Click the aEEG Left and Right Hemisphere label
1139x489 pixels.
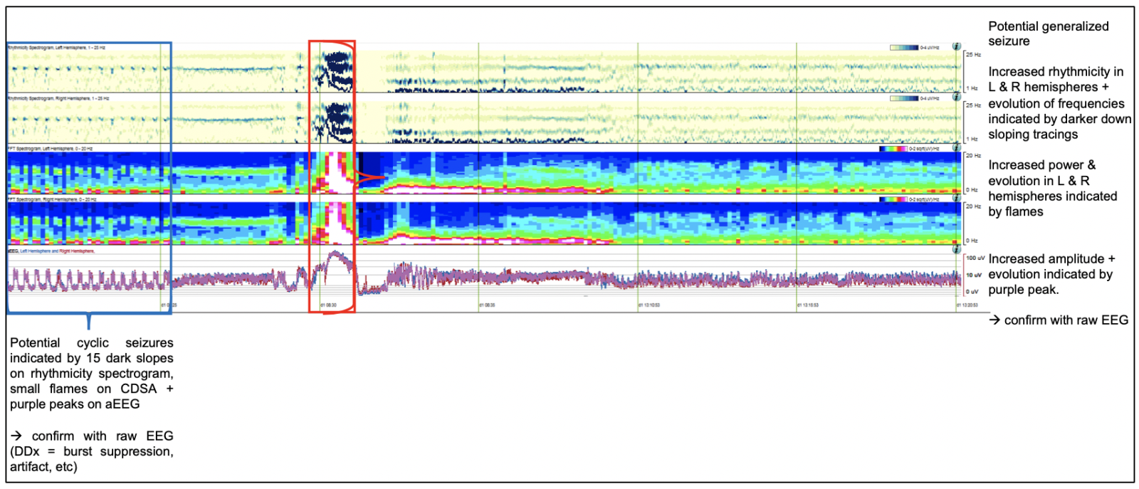[51, 251]
